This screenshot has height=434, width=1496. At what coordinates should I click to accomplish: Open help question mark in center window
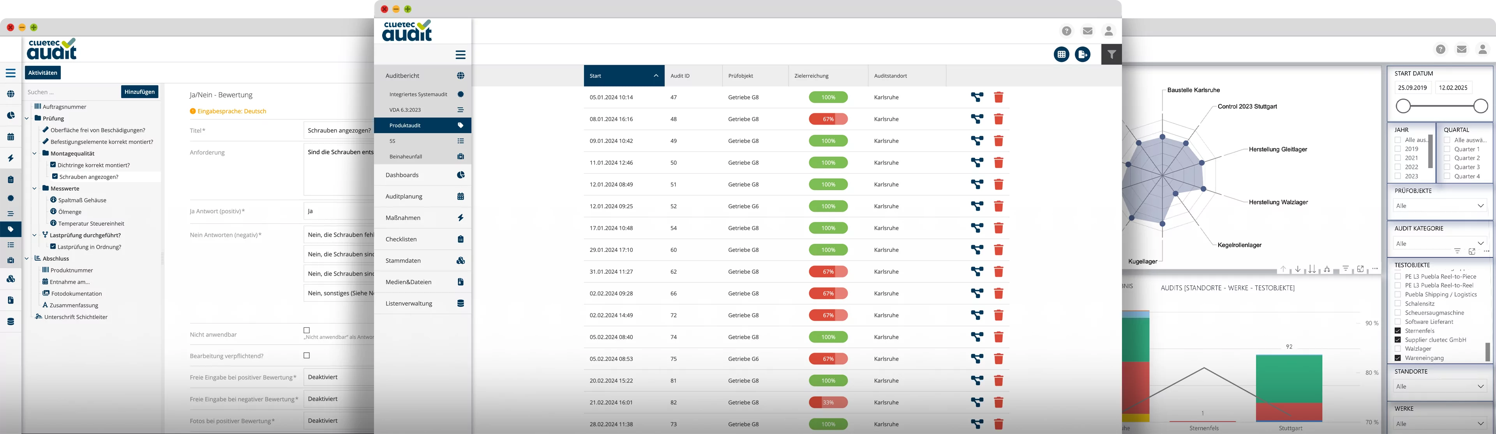coord(1067,31)
